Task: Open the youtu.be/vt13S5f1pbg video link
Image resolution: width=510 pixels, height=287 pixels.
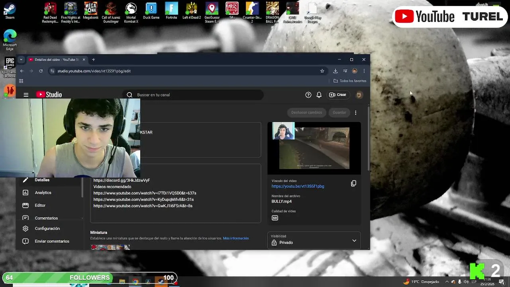Action: (x=298, y=186)
